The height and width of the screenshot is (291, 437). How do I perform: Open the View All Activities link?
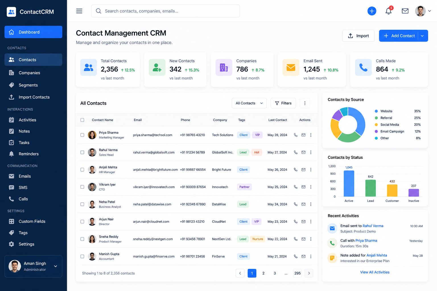click(375, 272)
